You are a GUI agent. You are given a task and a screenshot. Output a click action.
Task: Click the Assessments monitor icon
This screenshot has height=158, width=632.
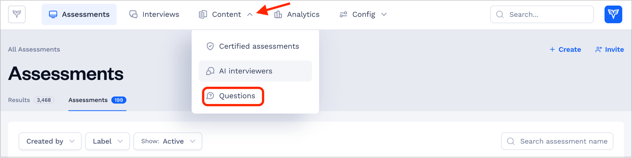point(53,15)
